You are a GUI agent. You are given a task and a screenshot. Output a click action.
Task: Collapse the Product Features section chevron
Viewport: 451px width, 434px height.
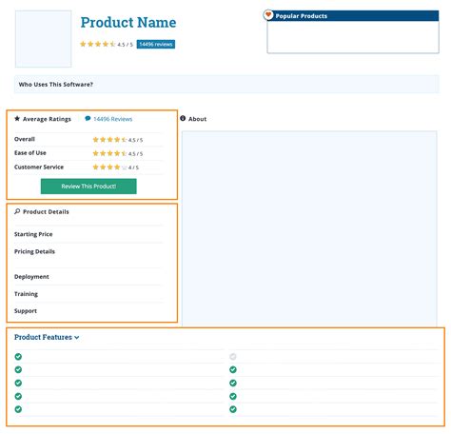click(x=77, y=338)
